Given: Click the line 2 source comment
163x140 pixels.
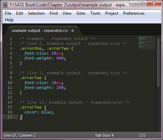Looking at the screenshot, I should click(x=73, y=43).
